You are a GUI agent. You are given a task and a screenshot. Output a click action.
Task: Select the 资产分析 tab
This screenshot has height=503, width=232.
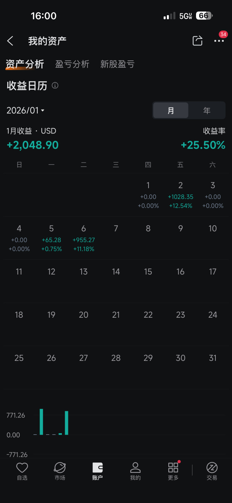25,64
